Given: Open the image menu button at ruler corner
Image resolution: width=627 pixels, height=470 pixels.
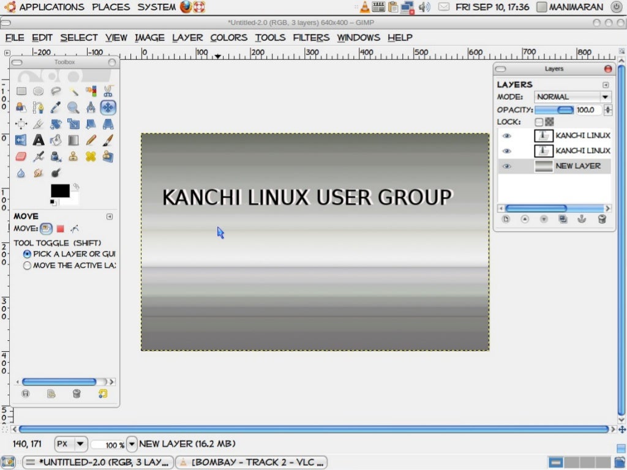Looking at the screenshot, I should (7, 53).
